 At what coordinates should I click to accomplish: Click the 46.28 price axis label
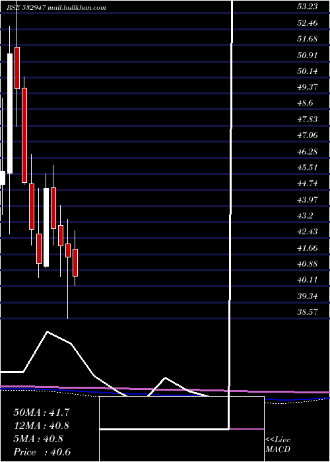tap(308, 151)
